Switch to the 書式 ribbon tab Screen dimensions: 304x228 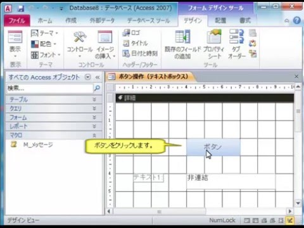[x=245, y=20]
